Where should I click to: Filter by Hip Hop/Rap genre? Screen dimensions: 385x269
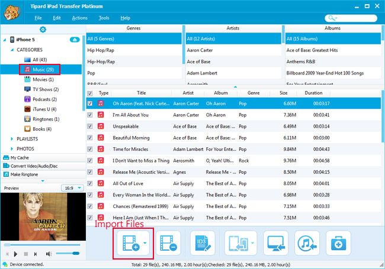coord(134,50)
